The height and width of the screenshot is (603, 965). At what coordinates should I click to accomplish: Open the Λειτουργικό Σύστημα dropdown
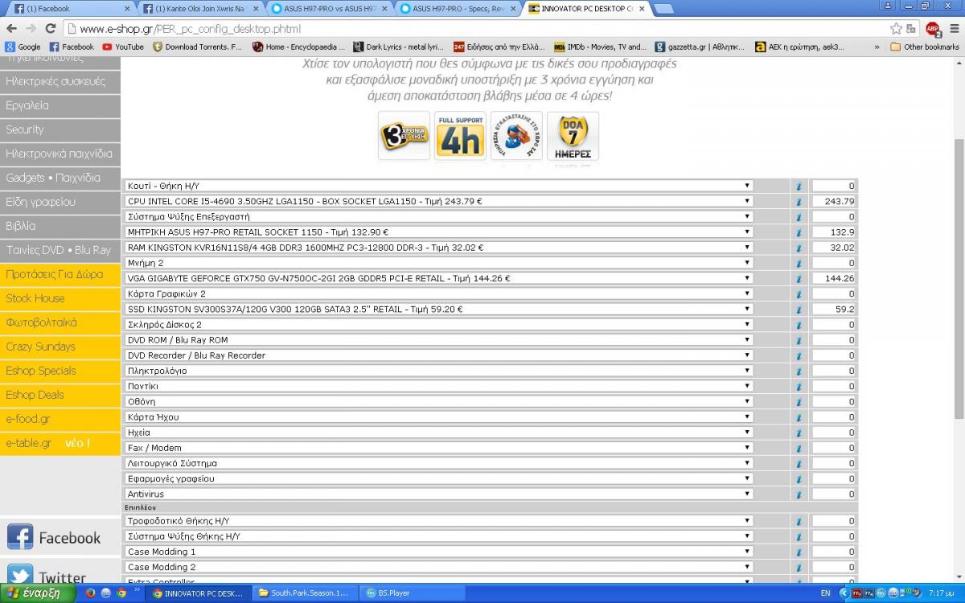click(x=438, y=463)
